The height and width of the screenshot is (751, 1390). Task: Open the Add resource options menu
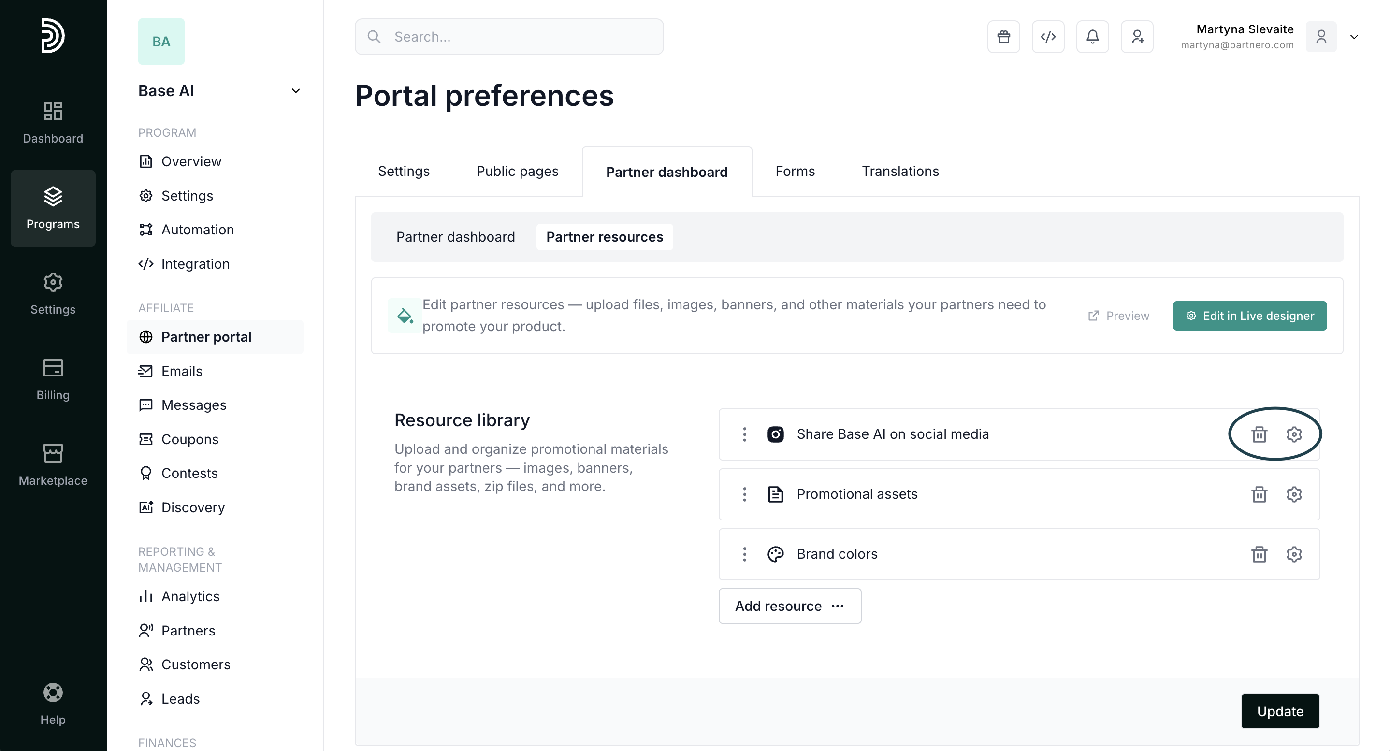point(789,606)
